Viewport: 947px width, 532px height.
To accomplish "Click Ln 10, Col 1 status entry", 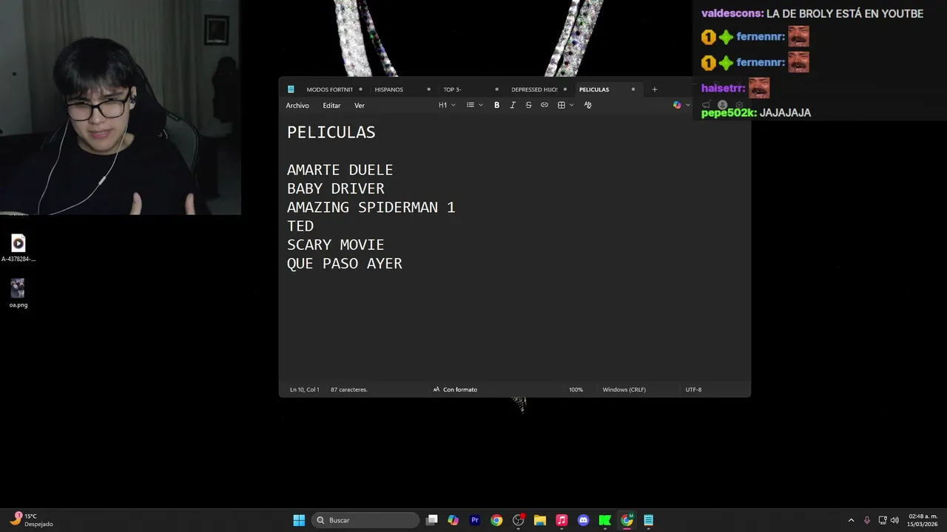I will [305, 389].
